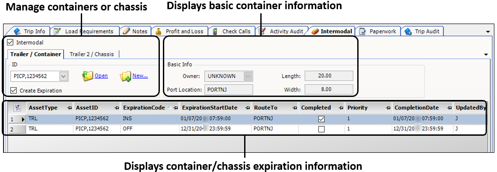Viewport: 497px width, 172px height.
Task: Click the Notes pencil icon
Action: pyautogui.click(x=126, y=31)
